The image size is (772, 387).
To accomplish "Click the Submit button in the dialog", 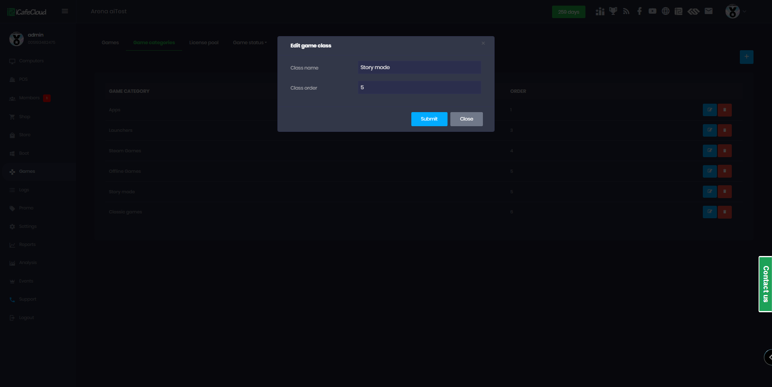I will click(429, 119).
